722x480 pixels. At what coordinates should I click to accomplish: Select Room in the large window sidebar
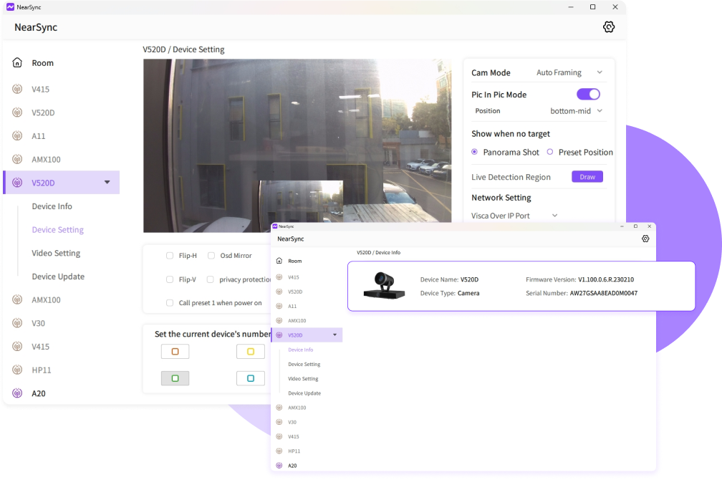pos(42,62)
